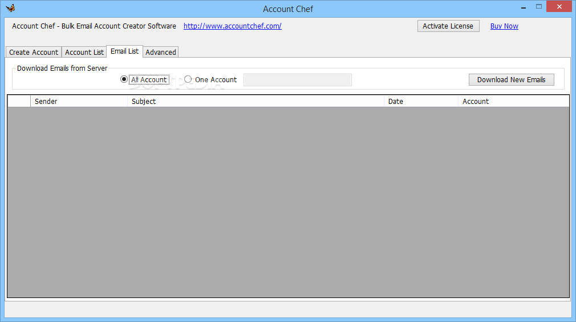Click the Activate License button

[x=448, y=26]
